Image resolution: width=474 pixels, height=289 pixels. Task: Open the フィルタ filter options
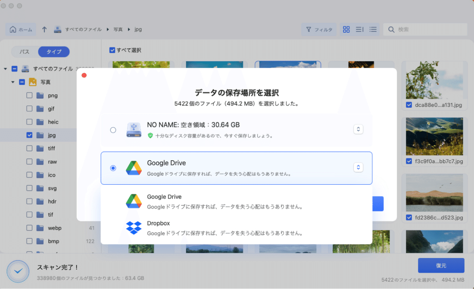(319, 29)
